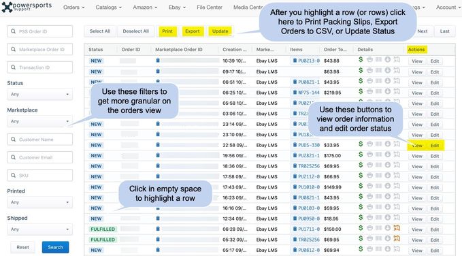This screenshot has width=462, height=256.
Task: Click the dollar icon for the $149.99 order
Action: [x=361, y=186]
